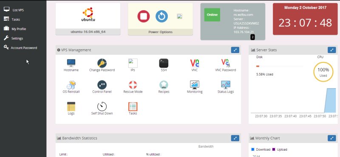Click the ubuntu-16.04-x86_64 label

pyautogui.click(x=88, y=32)
